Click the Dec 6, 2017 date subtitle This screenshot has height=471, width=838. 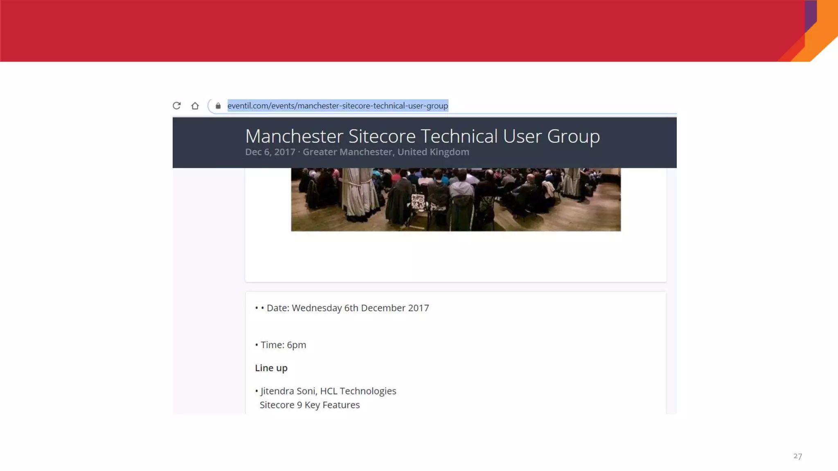point(270,152)
